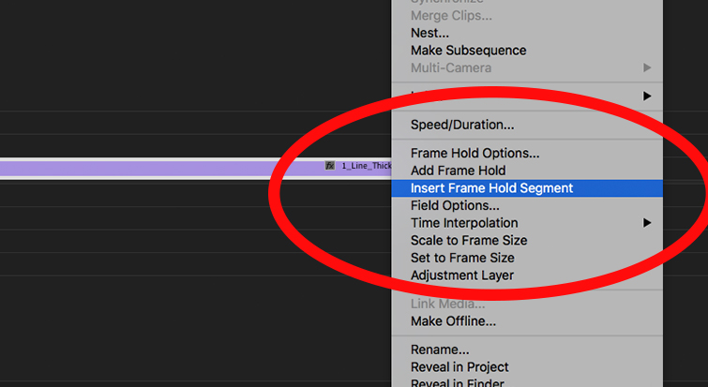
Task: Click the fx badge on the purple clip
Action: click(330, 166)
